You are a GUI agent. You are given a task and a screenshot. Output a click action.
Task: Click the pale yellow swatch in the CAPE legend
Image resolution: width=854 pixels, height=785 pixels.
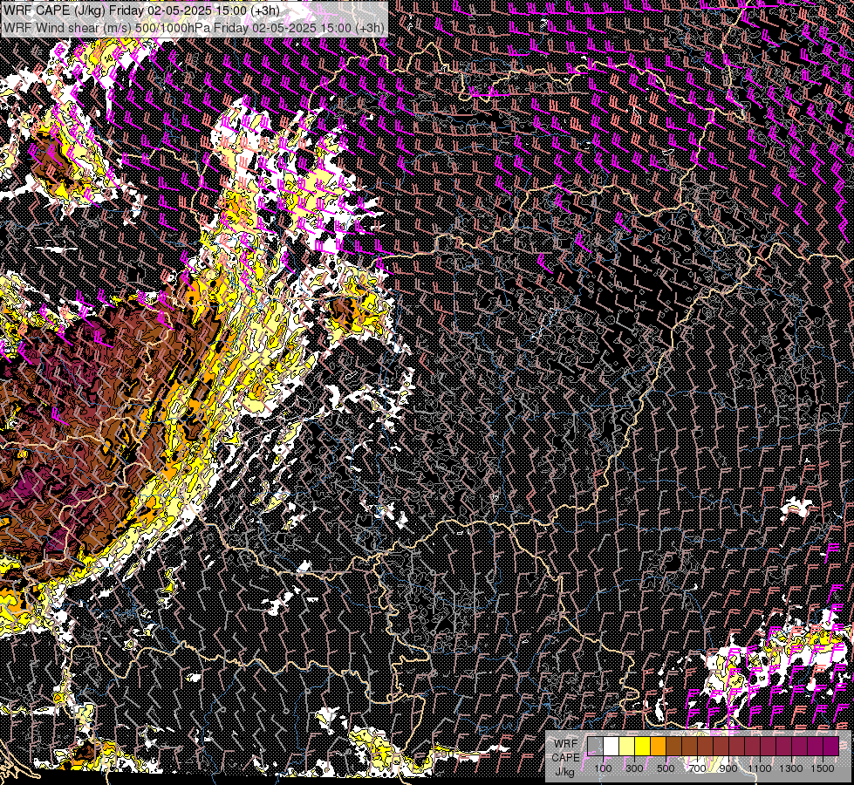[627, 747]
